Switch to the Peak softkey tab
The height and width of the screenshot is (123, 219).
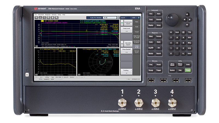click(137, 27)
